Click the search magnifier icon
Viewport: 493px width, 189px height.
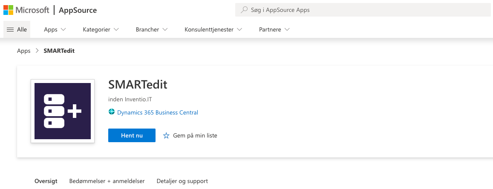(244, 10)
